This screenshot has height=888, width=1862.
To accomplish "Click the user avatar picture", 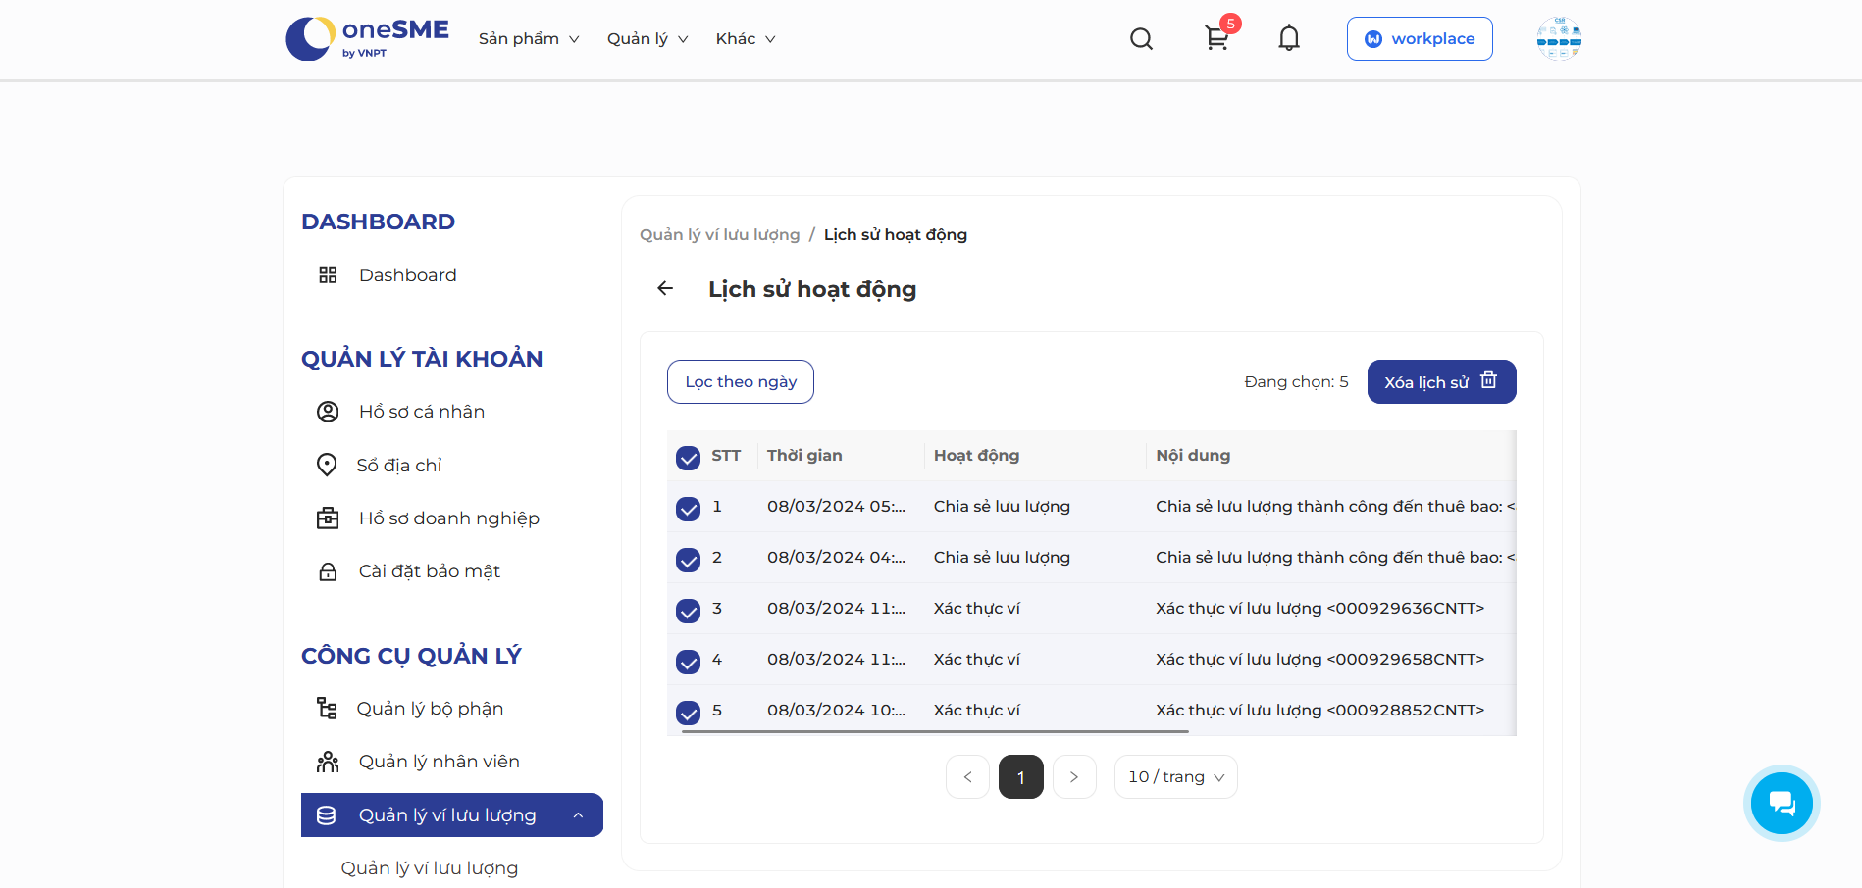I will coord(1559,38).
